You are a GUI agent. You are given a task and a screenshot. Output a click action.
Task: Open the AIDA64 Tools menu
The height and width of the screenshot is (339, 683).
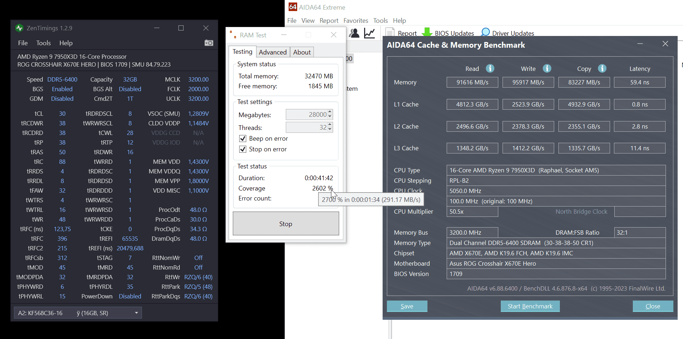pyautogui.click(x=380, y=21)
